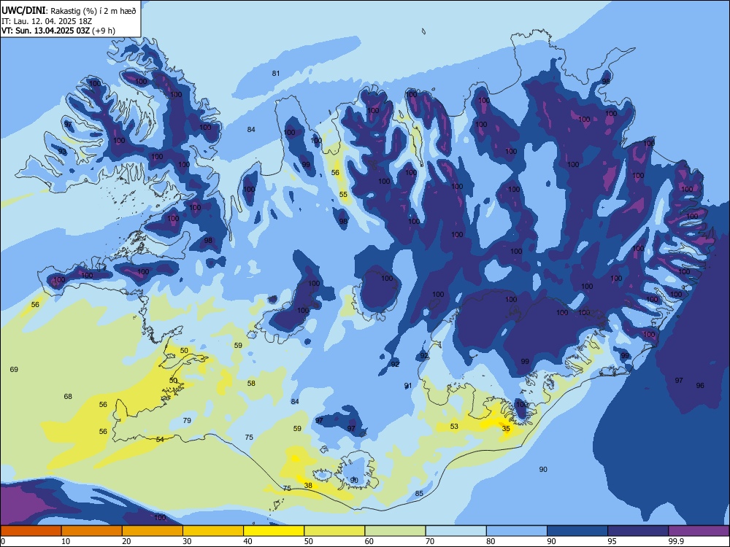Viewport: 730px width, 547px height.
Task: Click the dark orange 0–10 legend swatch
Action: pyautogui.click(x=31, y=531)
